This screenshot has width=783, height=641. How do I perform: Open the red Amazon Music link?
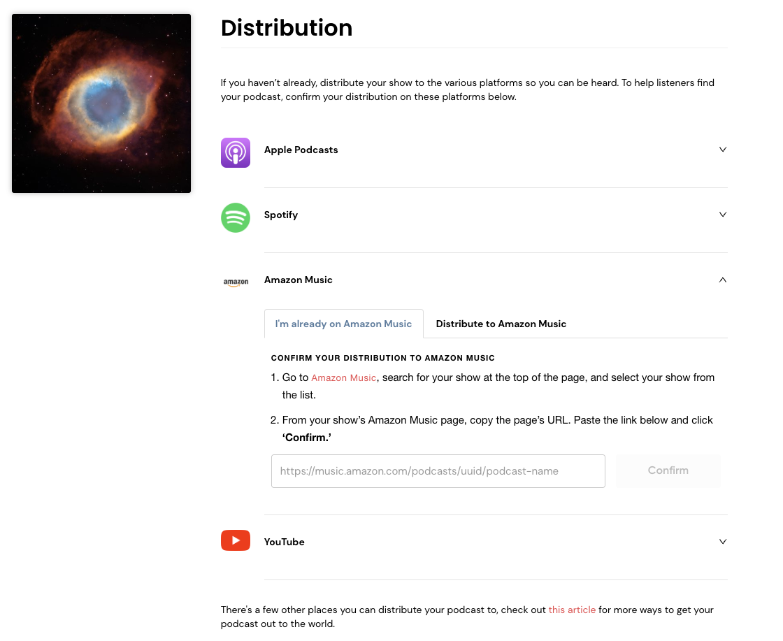point(343,378)
